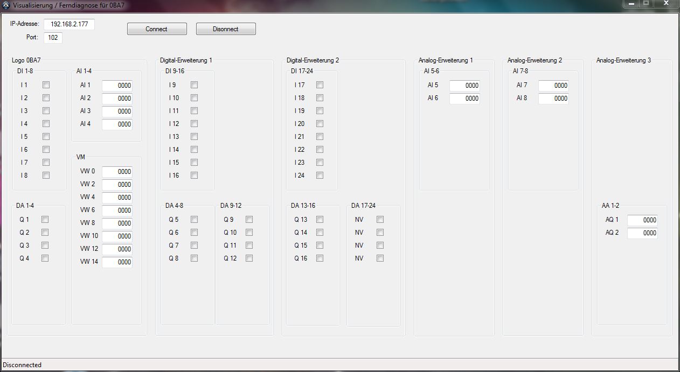
Task: Toggle the I 20 input checkbox
Action: pos(320,124)
